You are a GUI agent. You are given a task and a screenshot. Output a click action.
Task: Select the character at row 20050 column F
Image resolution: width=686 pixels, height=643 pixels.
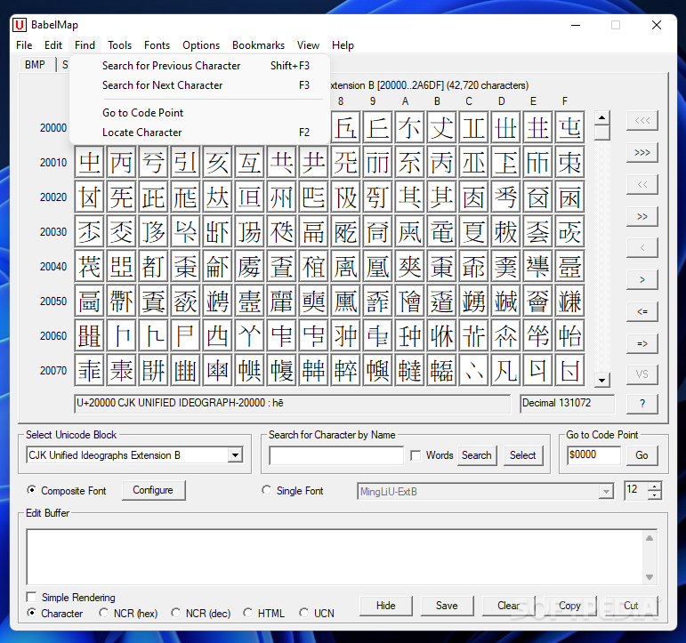tap(569, 301)
